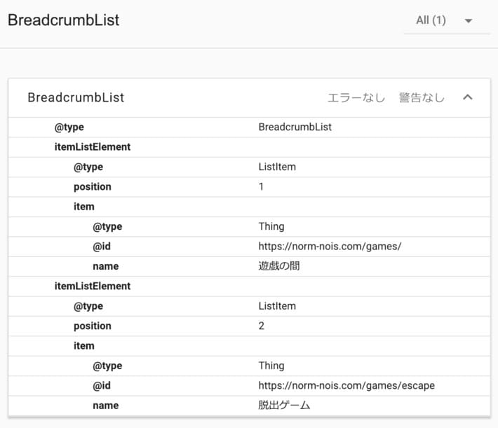498x428 pixels.
Task: Click the https://norm-nois.com/games/escape URL value
Action: (346, 386)
